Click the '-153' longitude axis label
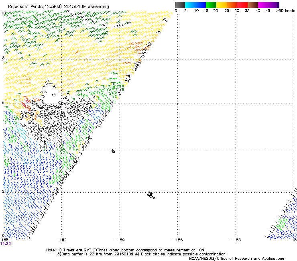The height and width of the screenshot is (261, 297). pos(236,240)
